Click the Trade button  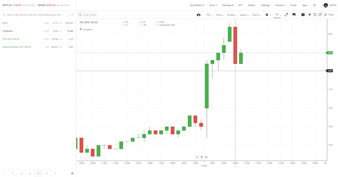coord(329,15)
